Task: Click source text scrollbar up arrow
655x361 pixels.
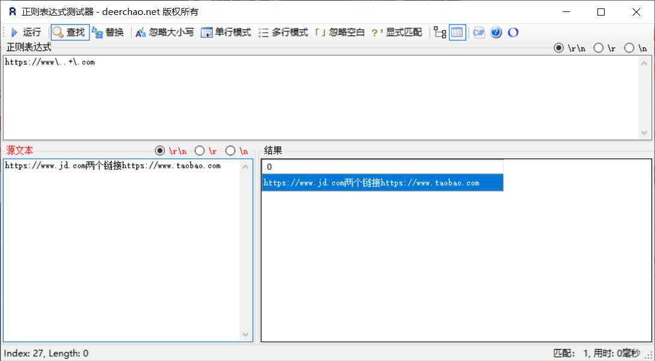Action: pyautogui.click(x=245, y=167)
